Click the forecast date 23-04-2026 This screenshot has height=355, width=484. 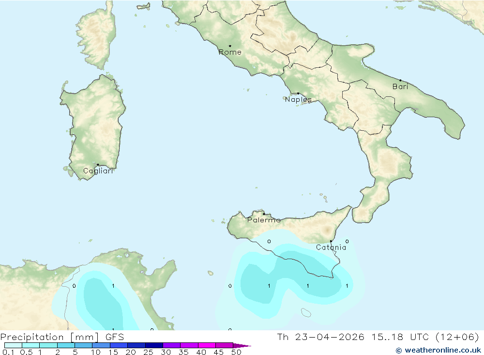point(330,337)
